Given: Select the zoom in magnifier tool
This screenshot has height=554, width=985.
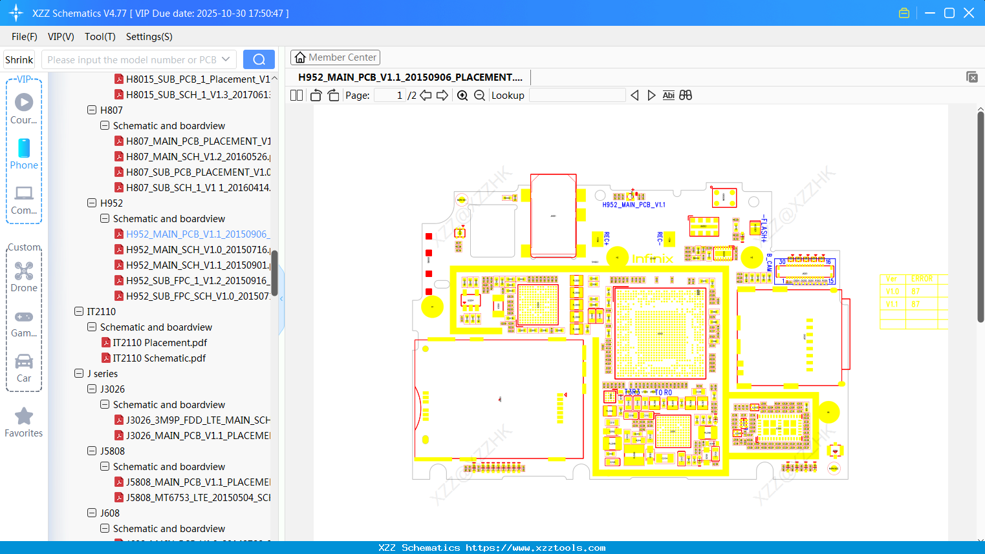Looking at the screenshot, I should pos(462,95).
